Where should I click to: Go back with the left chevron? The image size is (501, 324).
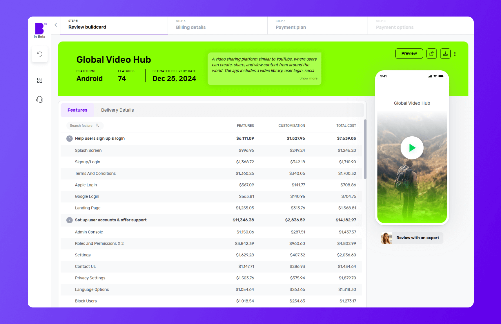click(56, 25)
